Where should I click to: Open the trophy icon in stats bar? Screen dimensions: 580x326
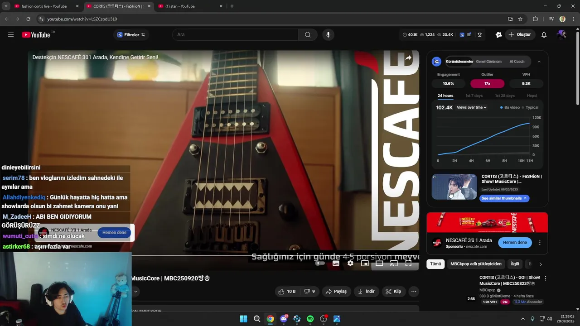click(x=479, y=35)
